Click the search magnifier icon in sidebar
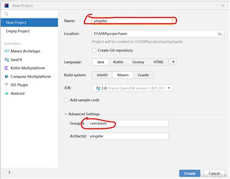The width and height of the screenshot is (230, 179). 6,14
